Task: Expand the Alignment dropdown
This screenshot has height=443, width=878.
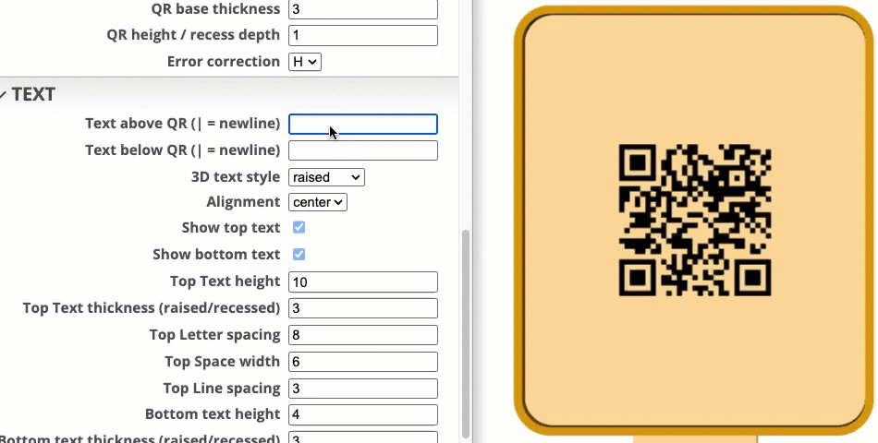Action: (318, 202)
